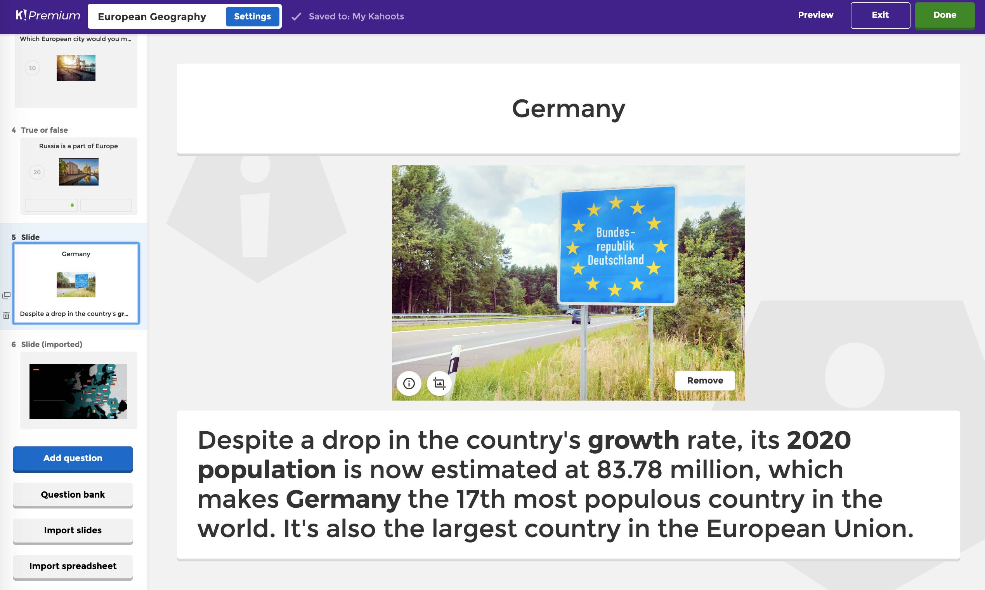Click the Remove button on Germany image
985x590 pixels.
705,381
